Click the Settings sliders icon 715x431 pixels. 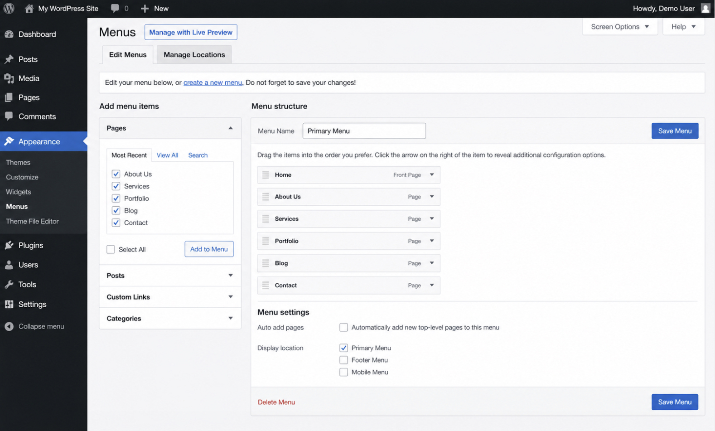(9, 304)
